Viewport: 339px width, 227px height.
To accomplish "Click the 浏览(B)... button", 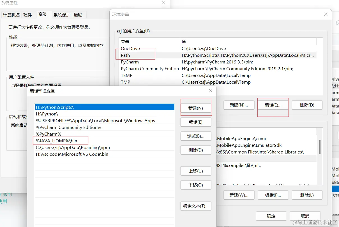I will [x=196, y=136].
